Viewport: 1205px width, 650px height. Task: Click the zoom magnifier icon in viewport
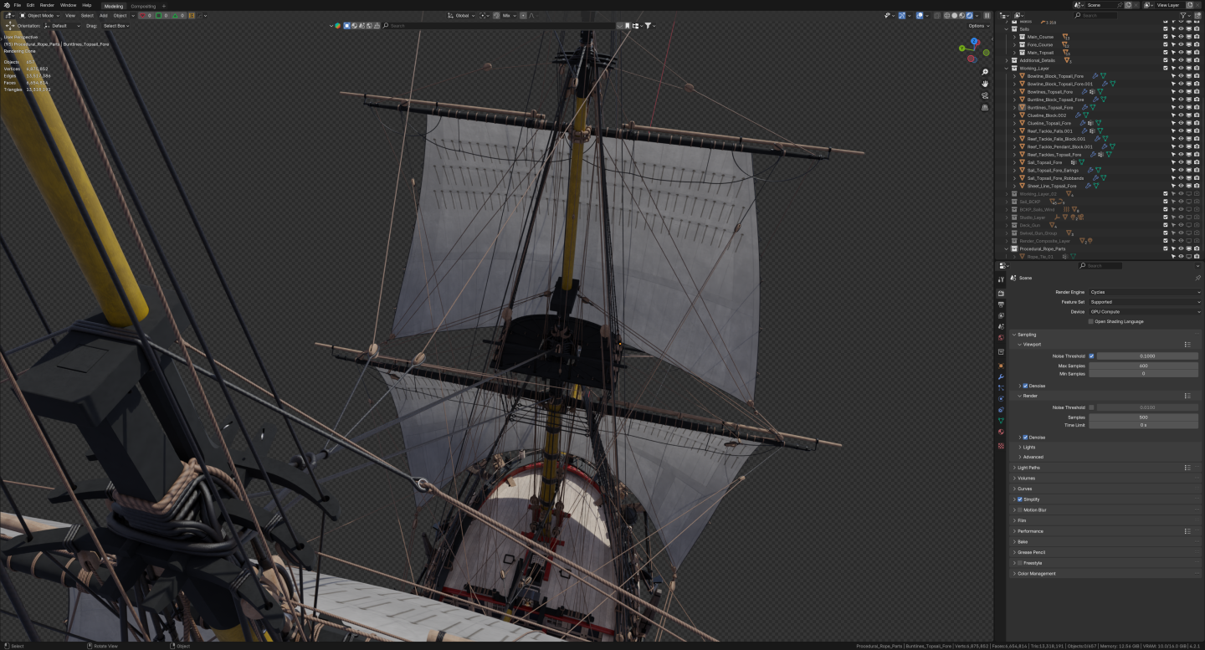pyautogui.click(x=985, y=72)
